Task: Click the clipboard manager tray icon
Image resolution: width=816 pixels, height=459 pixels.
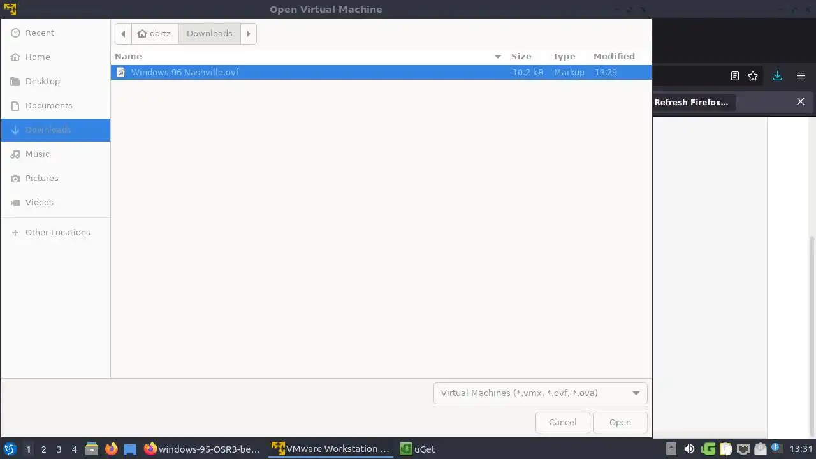Action: [725, 449]
